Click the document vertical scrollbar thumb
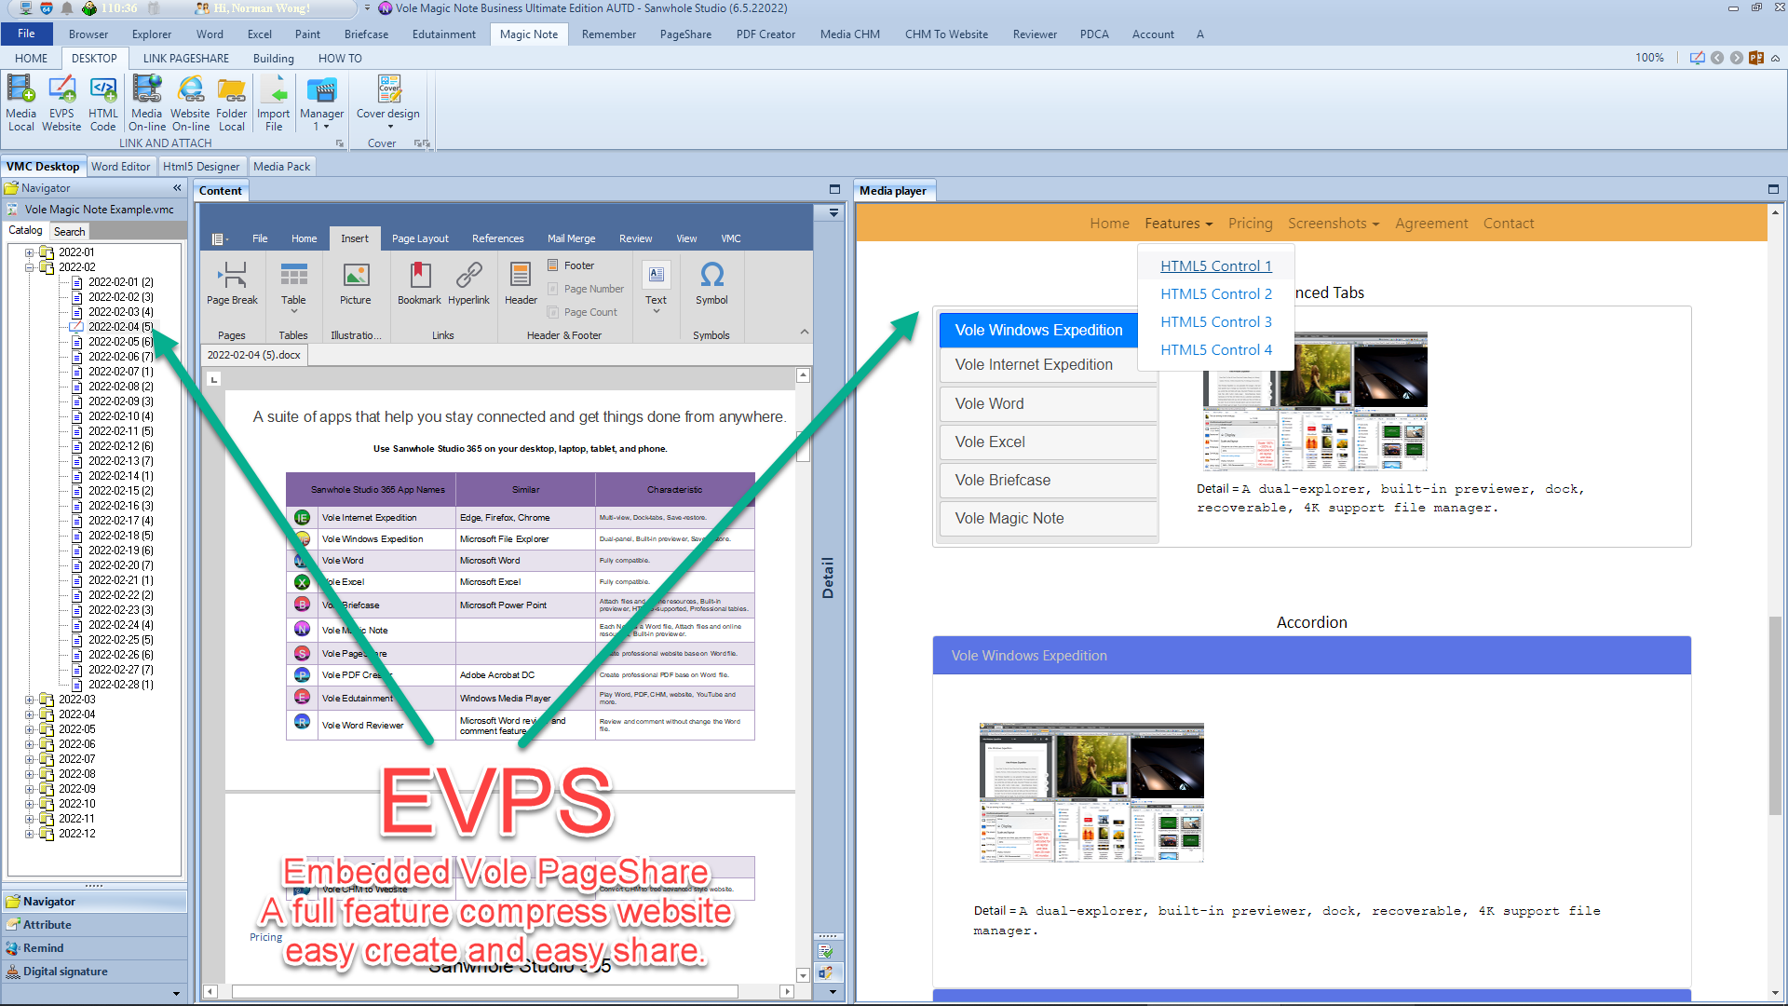 (803, 446)
